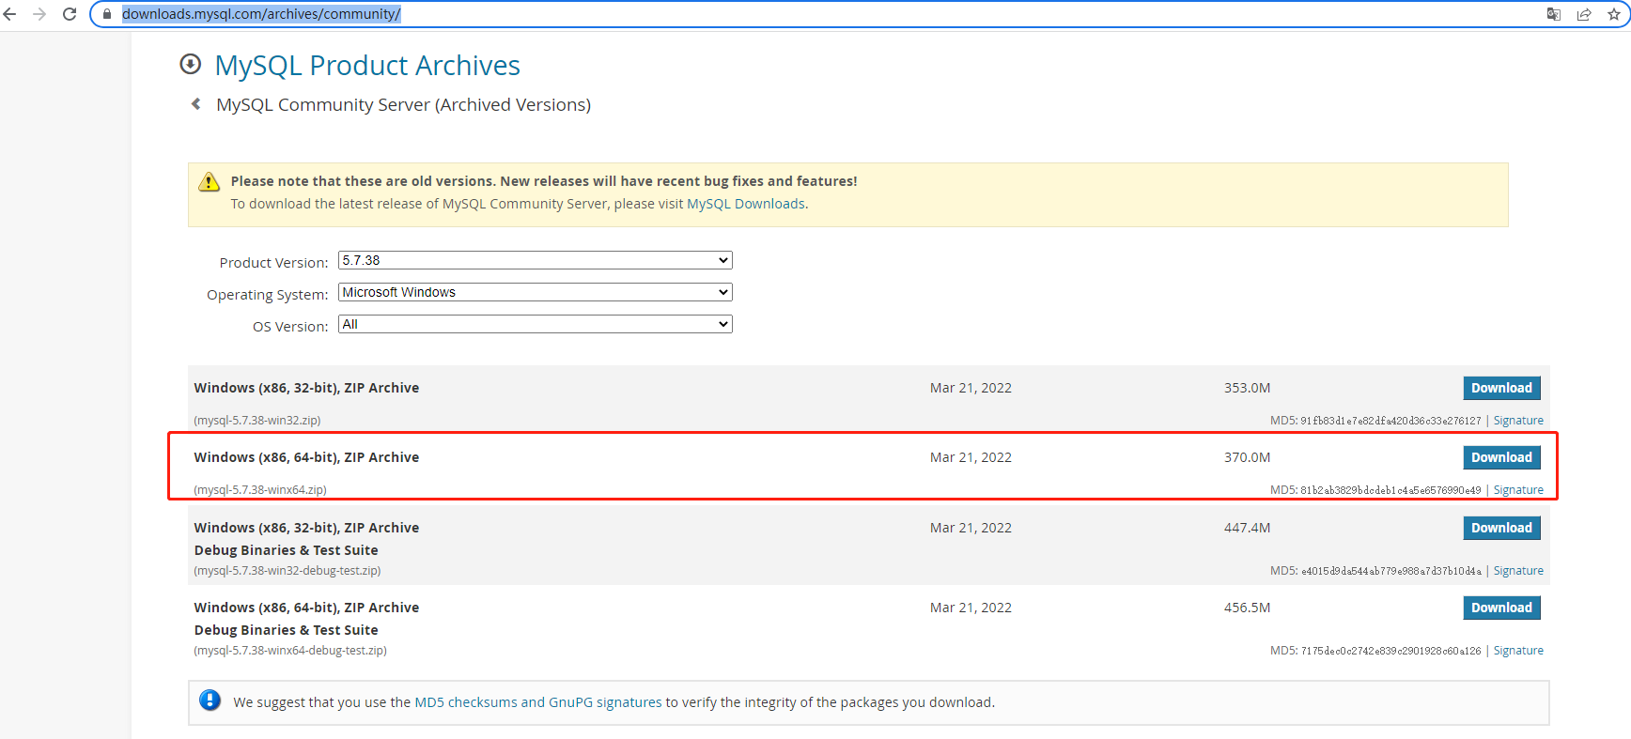Click the Windows (x86, 64-bit), ZIP Archive title above mysql-5.7.38-winx64.zip
The image size is (1631, 739).
[306, 457]
